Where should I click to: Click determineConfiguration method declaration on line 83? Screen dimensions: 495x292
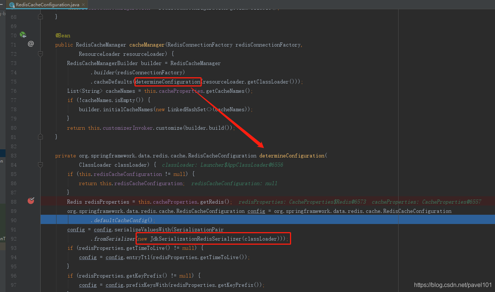click(x=292, y=156)
